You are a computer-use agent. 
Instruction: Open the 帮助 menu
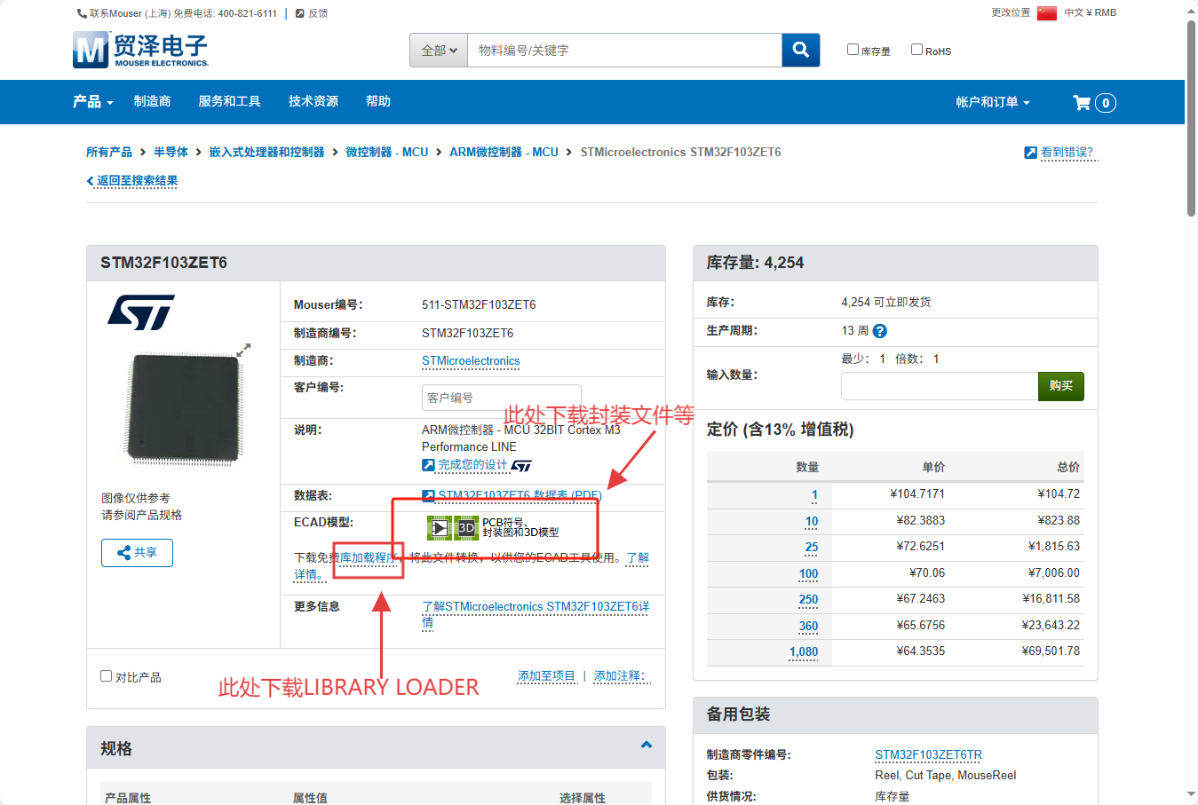click(378, 102)
